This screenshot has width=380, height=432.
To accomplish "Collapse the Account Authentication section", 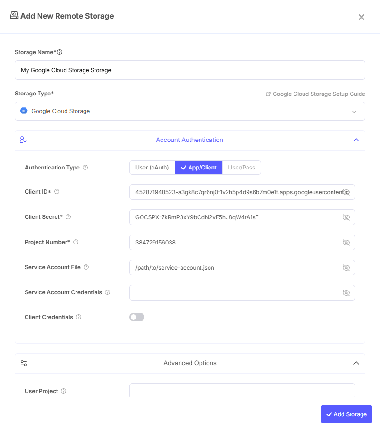I will click(356, 140).
